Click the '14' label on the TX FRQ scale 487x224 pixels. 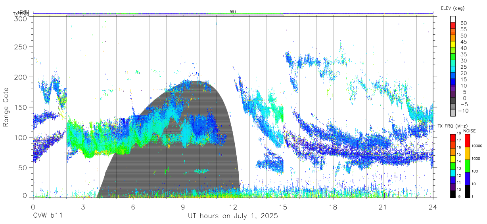(459, 161)
